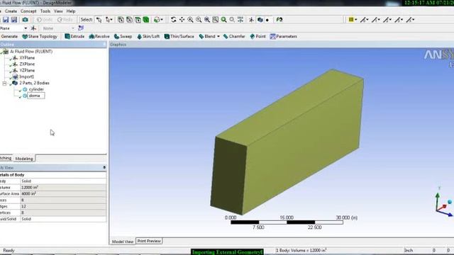Toggle the Display Points dot icon
This screenshot has height=255, width=454.
(x=267, y=20)
